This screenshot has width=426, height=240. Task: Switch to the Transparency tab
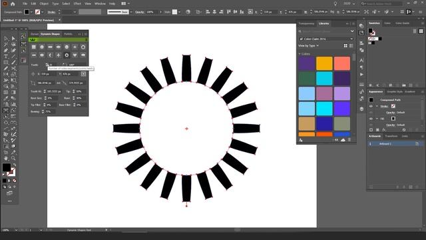306,24
